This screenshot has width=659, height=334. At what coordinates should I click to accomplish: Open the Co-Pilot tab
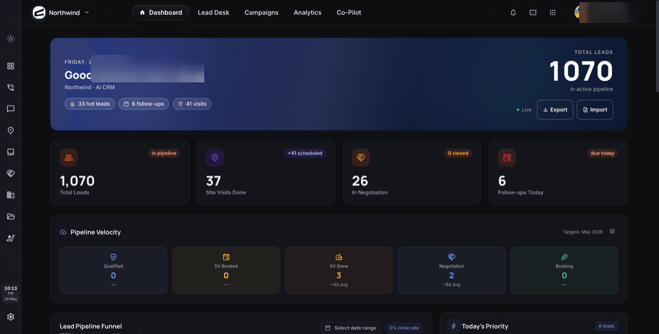coord(349,13)
